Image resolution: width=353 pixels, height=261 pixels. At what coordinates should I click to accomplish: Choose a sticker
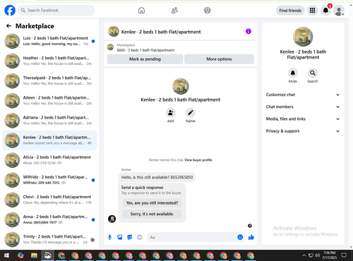[x=130, y=237]
